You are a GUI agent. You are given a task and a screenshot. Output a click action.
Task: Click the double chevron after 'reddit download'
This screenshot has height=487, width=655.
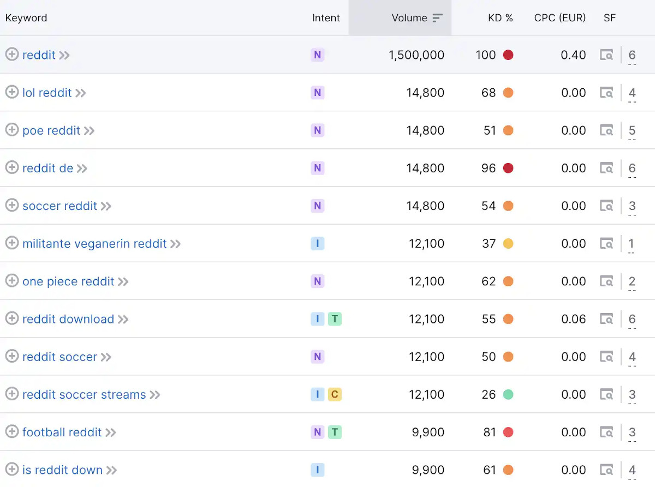123,319
